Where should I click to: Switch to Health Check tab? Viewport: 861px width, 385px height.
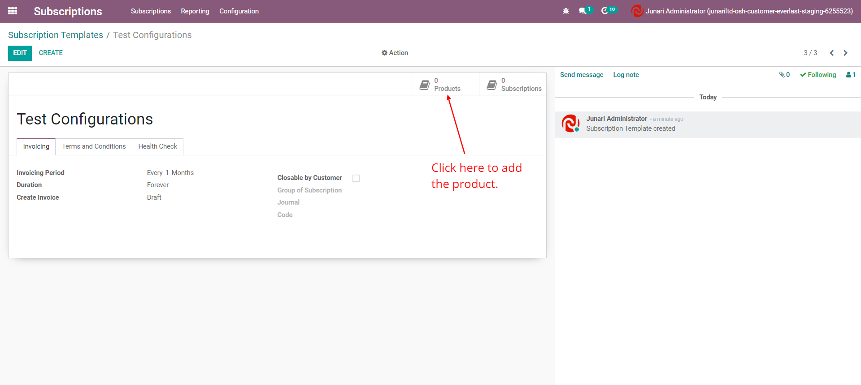coord(157,146)
